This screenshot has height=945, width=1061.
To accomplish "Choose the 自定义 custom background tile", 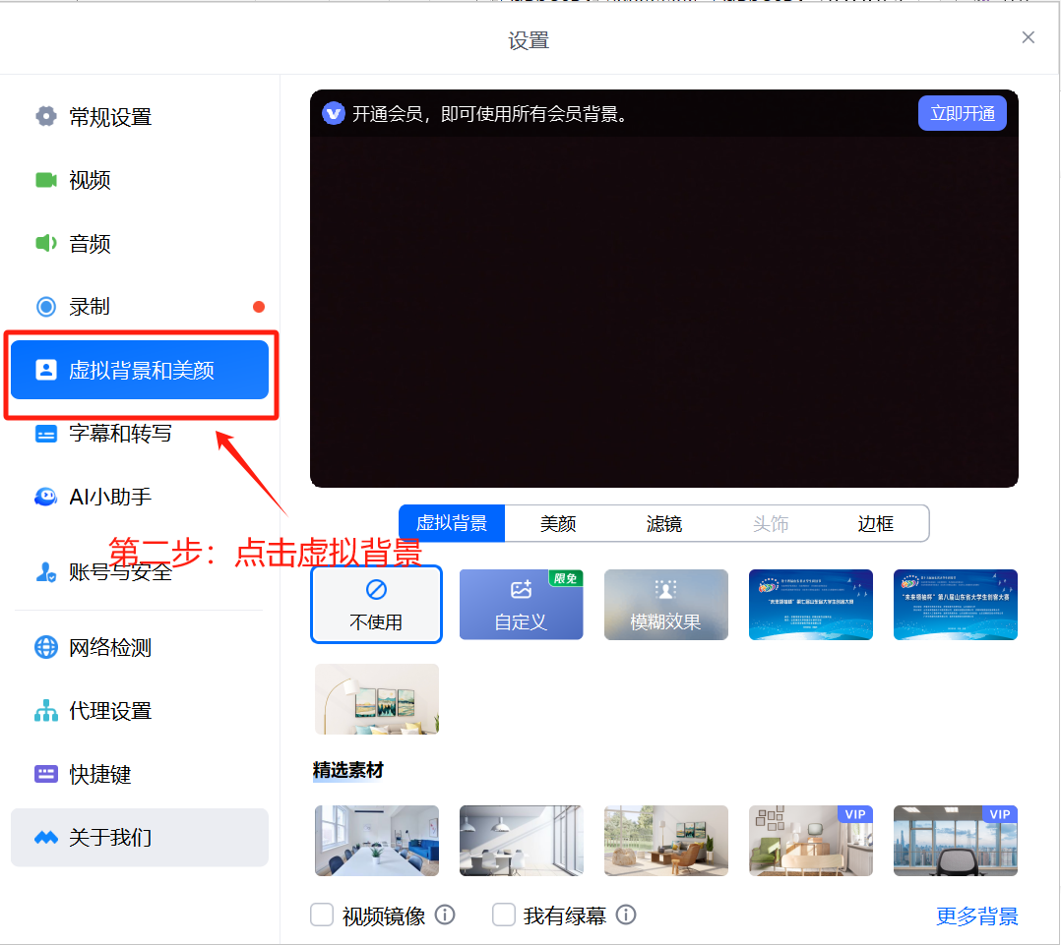I will (x=521, y=605).
